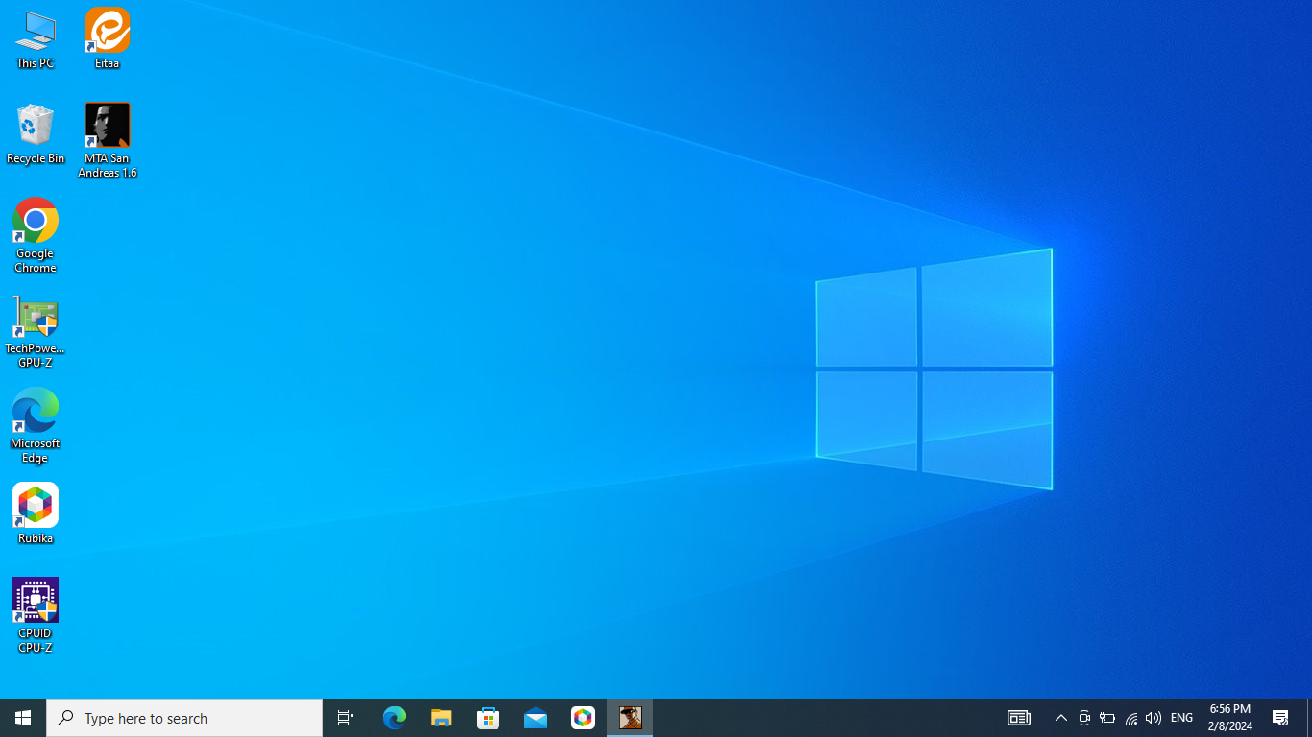Open the Mail app on taskbar

click(x=536, y=718)
